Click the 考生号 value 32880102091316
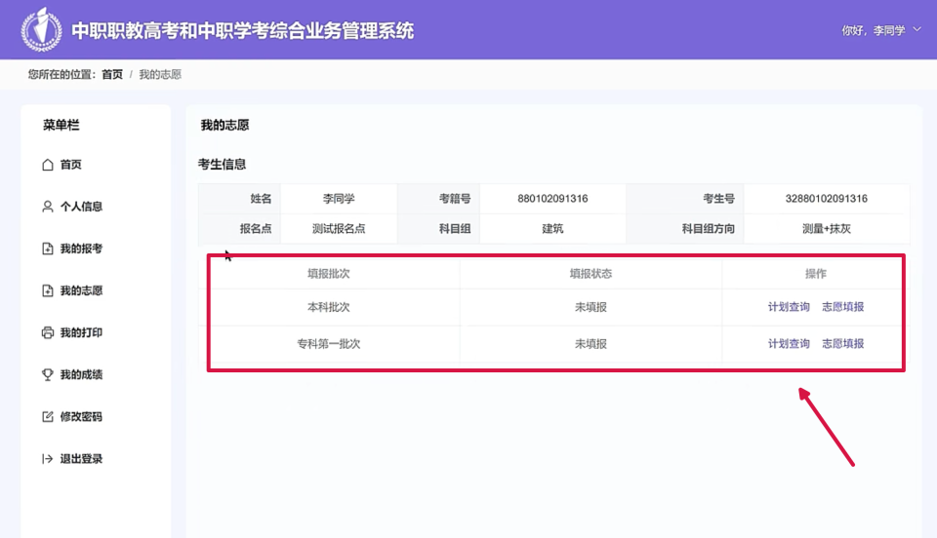This screenshot has width=937, height=538. pos(827,199)
